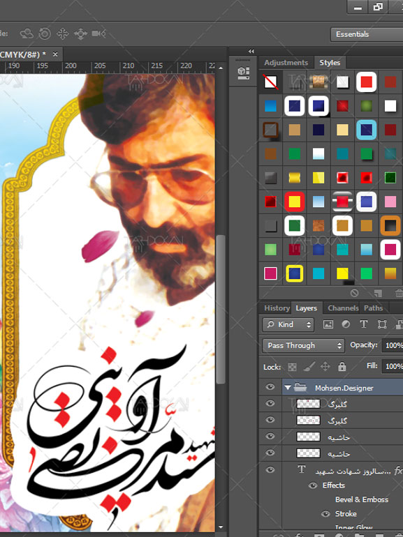Select the 3D roll mode icon
Screen dimensions: 403x537
click(x=45, y=33)
